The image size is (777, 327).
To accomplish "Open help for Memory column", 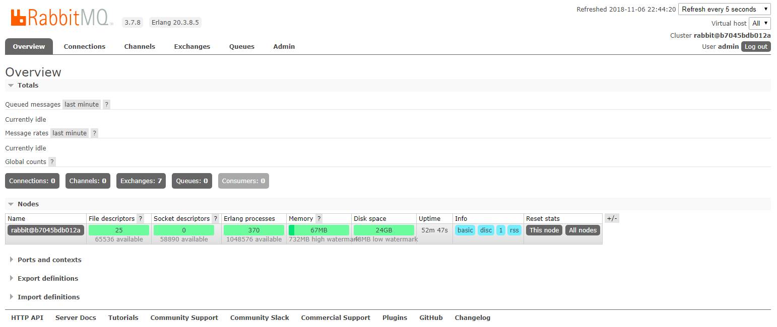I will click(x=319, y=219).
